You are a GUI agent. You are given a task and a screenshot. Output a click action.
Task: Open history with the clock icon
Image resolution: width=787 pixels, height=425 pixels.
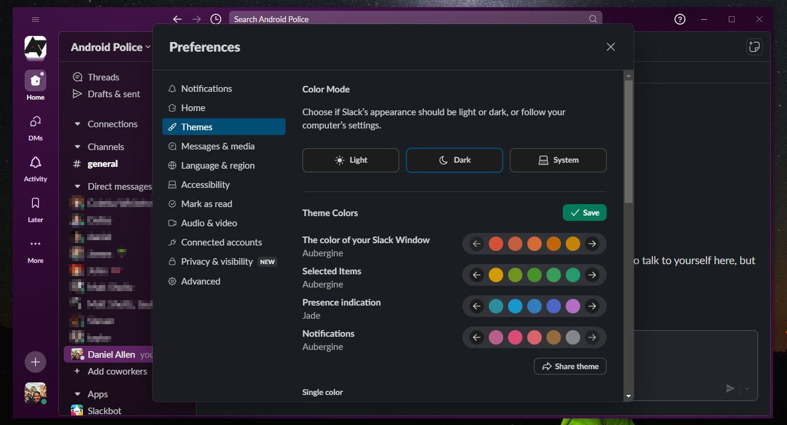(216, 19)
